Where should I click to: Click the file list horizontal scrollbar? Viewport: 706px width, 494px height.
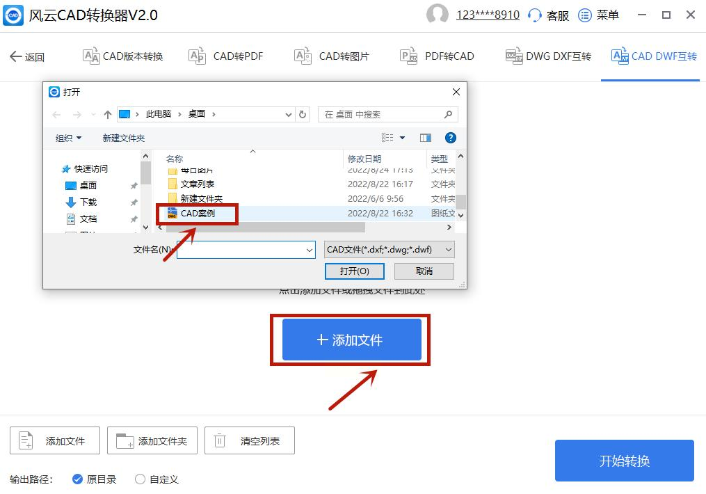tap(266, 228)
